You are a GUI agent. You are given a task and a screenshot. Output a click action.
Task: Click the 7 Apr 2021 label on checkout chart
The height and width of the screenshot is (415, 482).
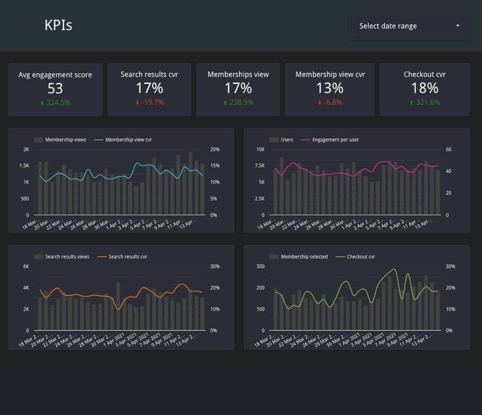pos(386,340)
